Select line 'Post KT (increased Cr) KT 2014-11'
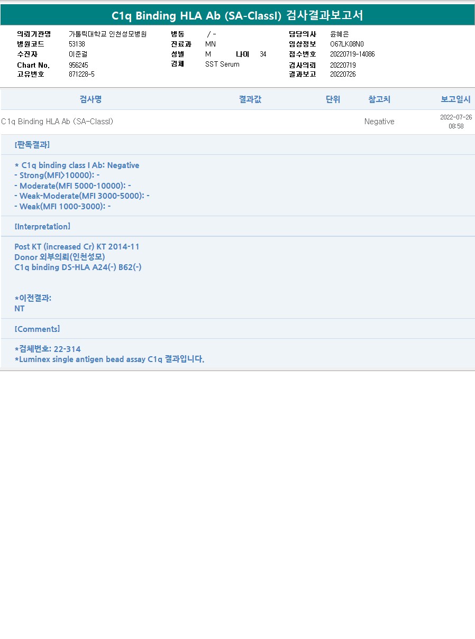 [x=77, y=247]
